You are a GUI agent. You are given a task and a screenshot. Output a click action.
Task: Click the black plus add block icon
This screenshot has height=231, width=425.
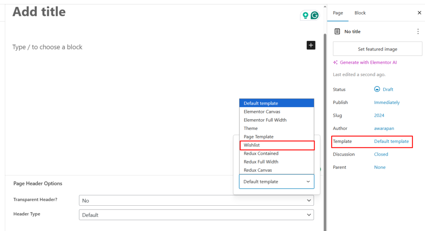[311, 45]
